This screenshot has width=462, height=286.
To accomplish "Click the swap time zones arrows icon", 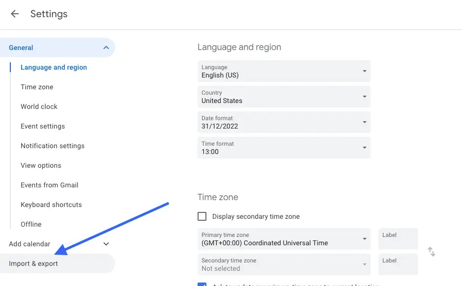I will coord(432,252).
